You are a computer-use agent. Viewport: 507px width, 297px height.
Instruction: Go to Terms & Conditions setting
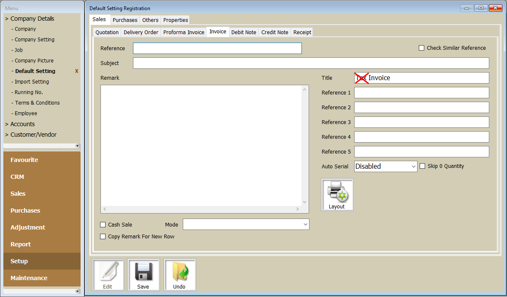point(37,103)
